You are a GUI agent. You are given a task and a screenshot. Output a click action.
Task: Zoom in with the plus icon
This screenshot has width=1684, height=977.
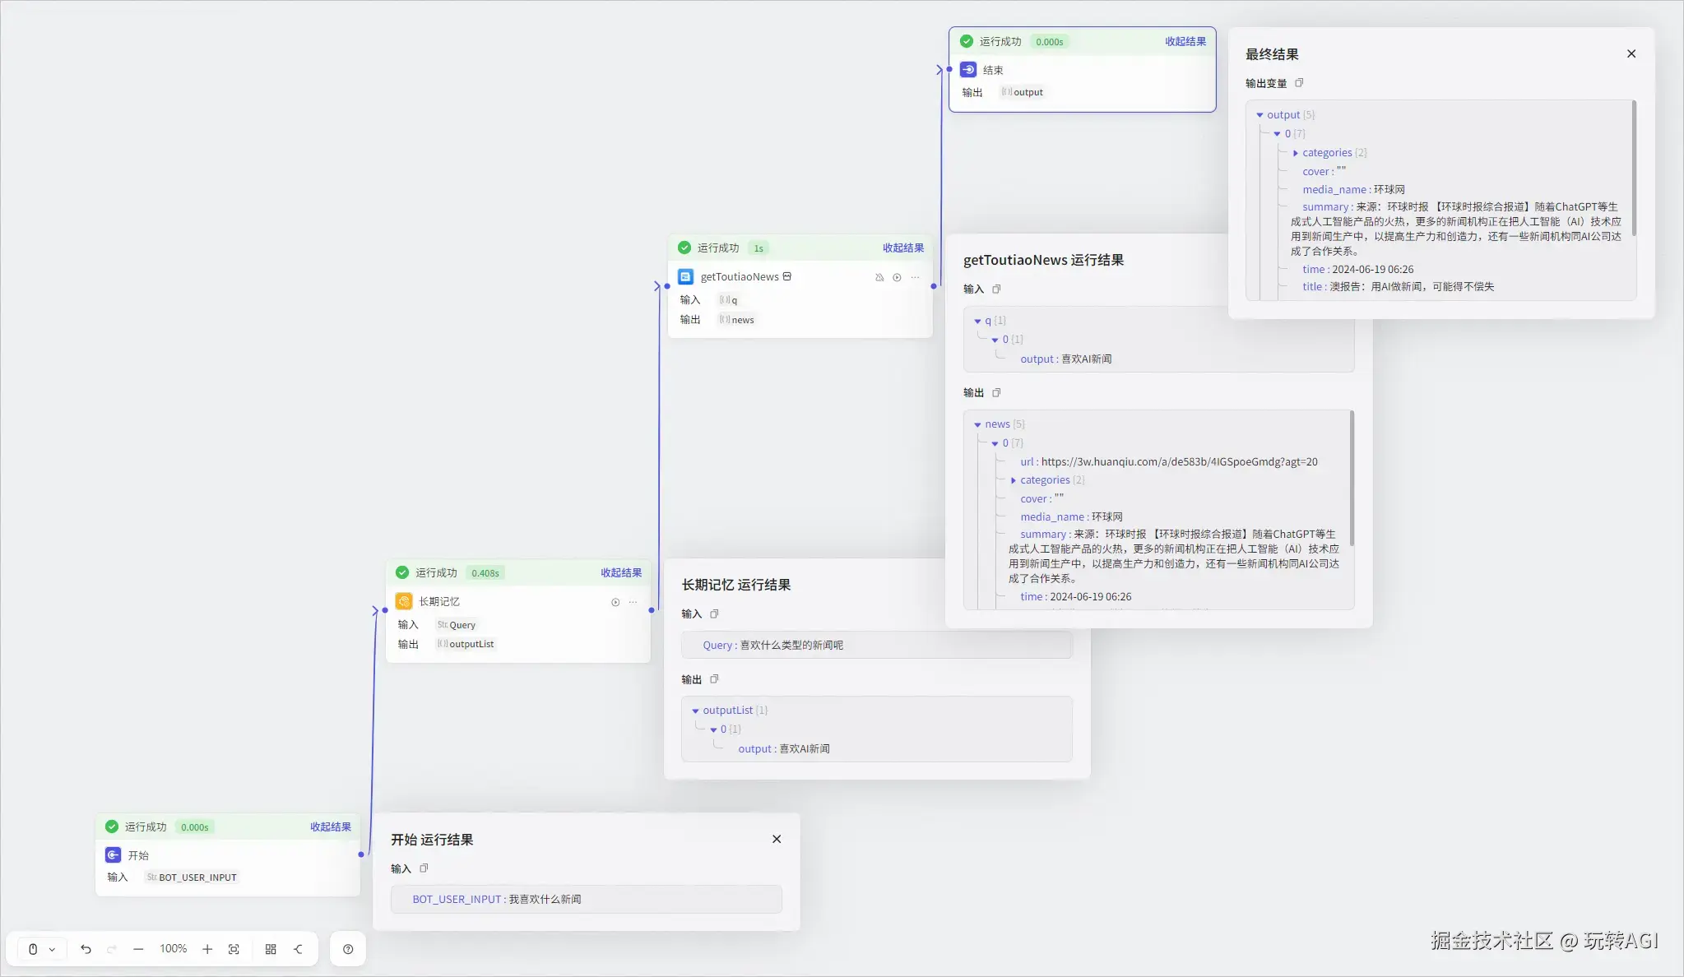coord(207,949)
